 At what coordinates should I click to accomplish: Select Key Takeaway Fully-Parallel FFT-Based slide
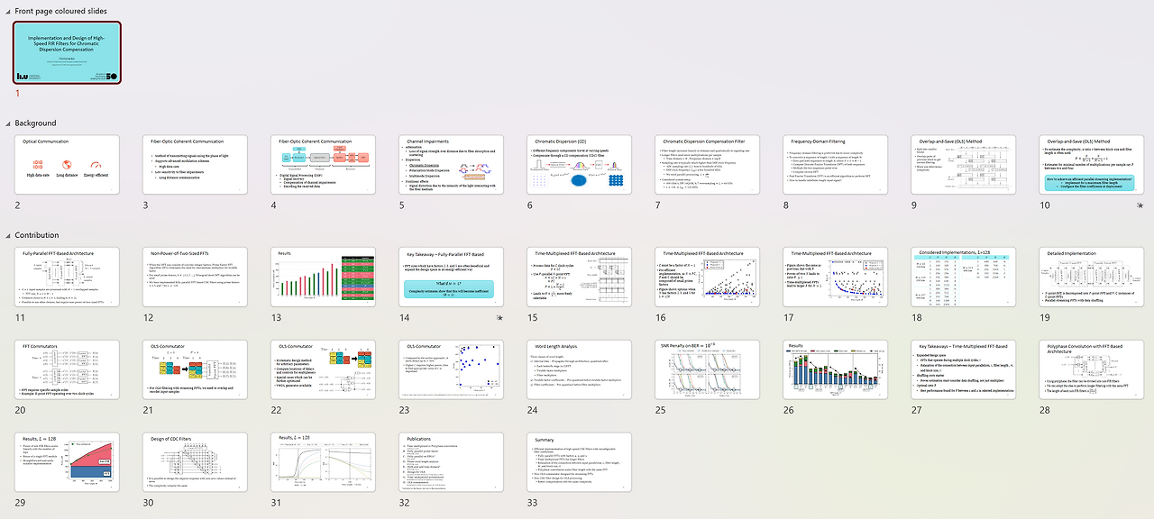click(452, 278)
